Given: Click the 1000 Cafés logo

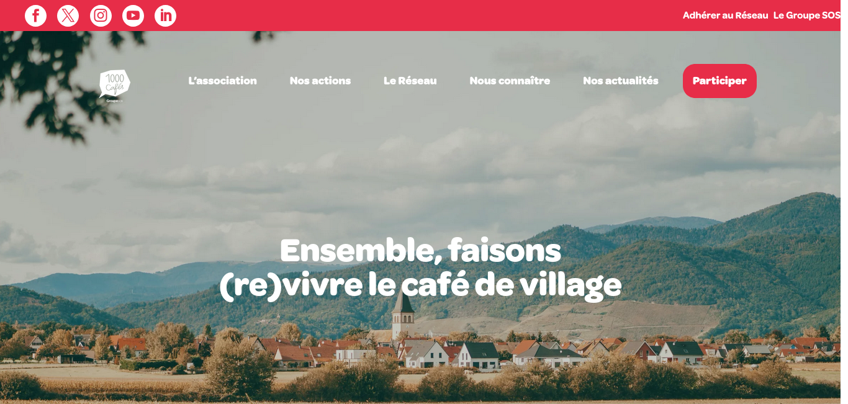Looking at the screenshot, I should [114, 85].
